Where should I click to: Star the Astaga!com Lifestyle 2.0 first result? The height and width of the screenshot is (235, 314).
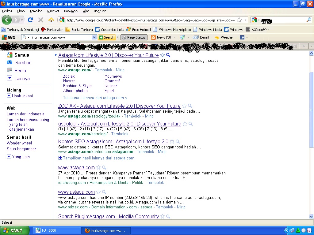tap(163, 55)
